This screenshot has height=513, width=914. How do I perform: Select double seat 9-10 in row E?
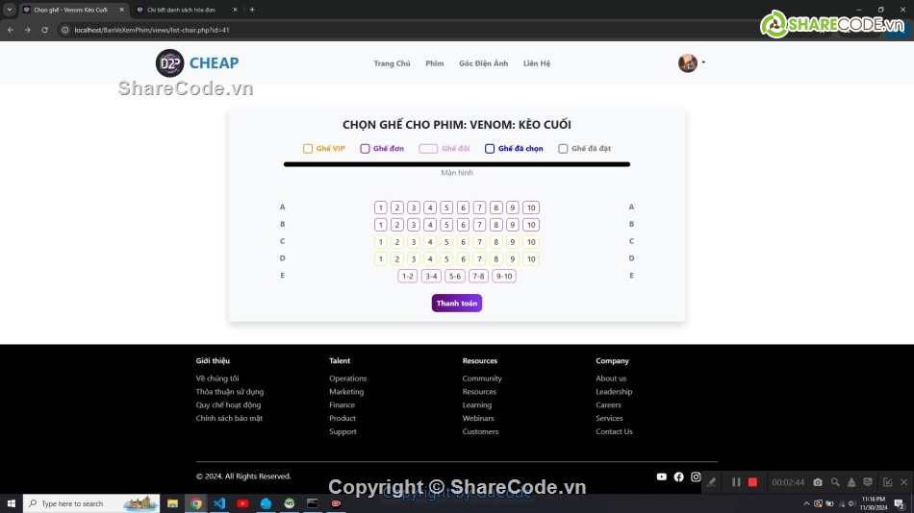pos(503,276)
